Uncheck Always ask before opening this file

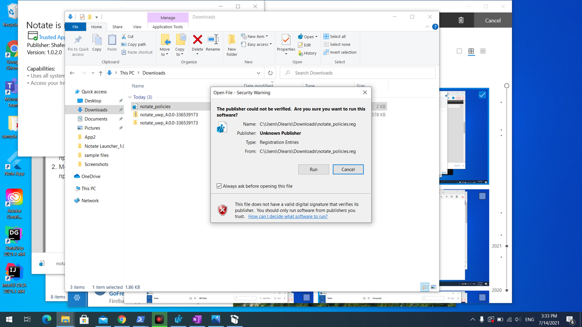click(x=219, y=186)
